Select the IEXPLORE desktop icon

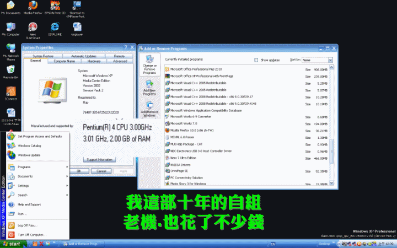click(55, 29)
